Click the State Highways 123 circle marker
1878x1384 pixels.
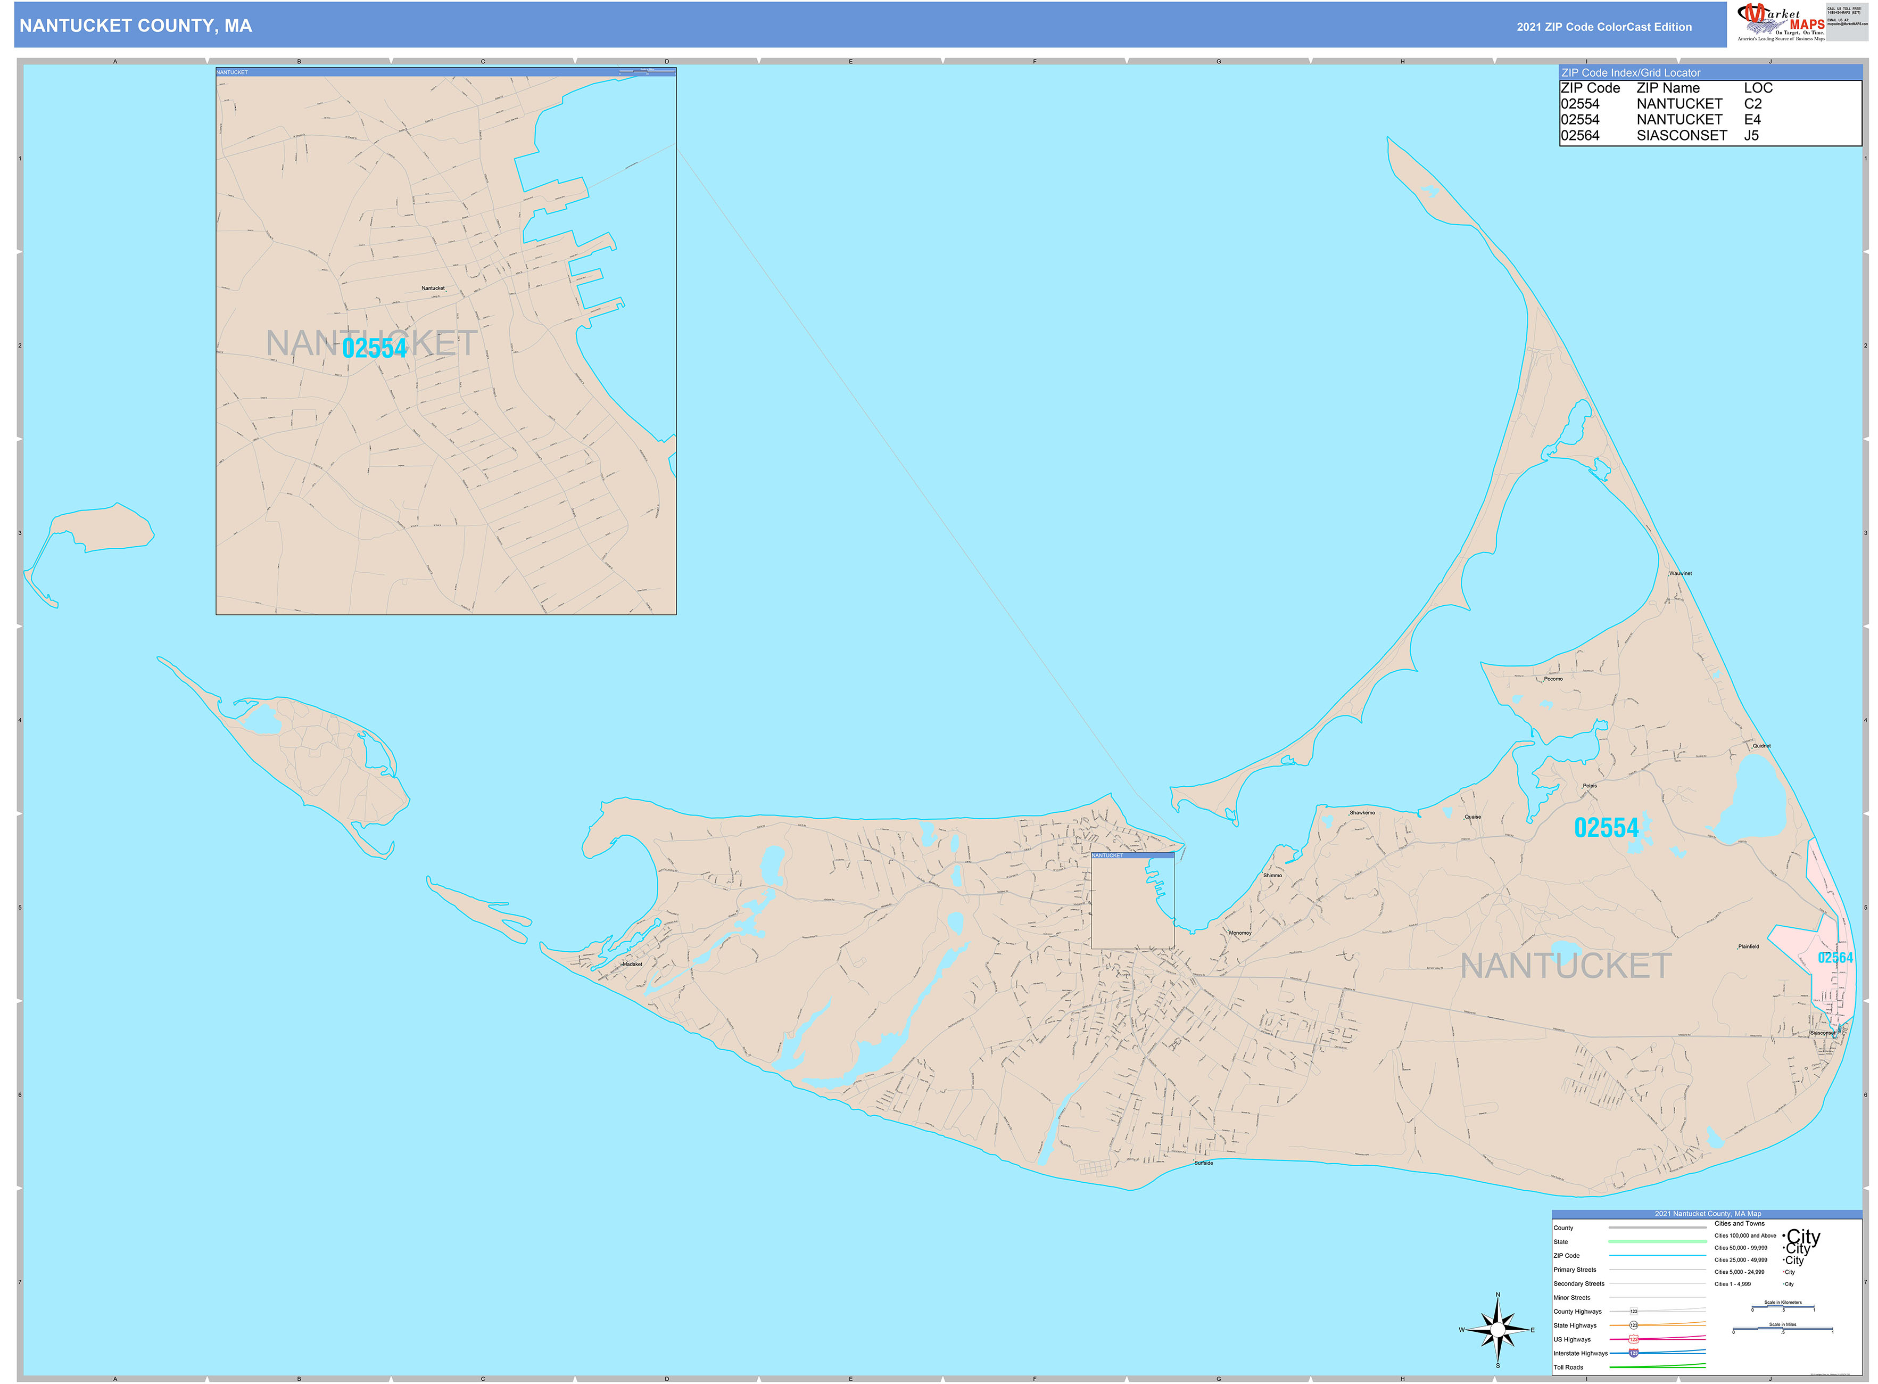[x=1634, y=1325]
